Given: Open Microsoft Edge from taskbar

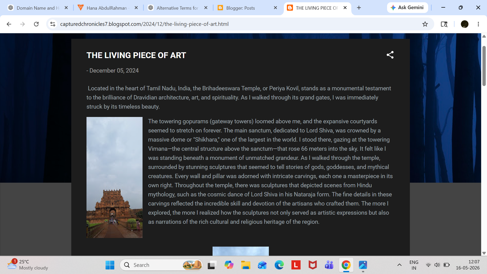Looking at the screenshot, I should click(x=279, y=265).
